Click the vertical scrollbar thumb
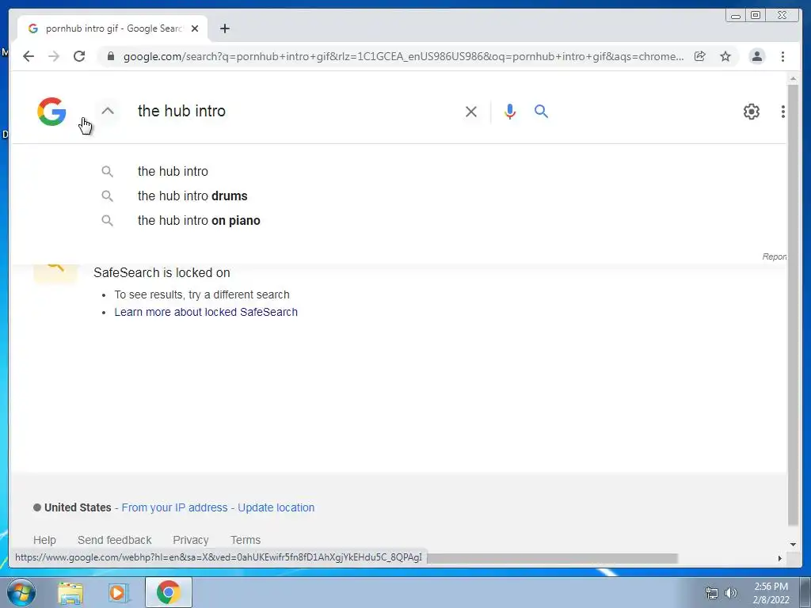Viewport: 811px width, 608px height. 793,305
